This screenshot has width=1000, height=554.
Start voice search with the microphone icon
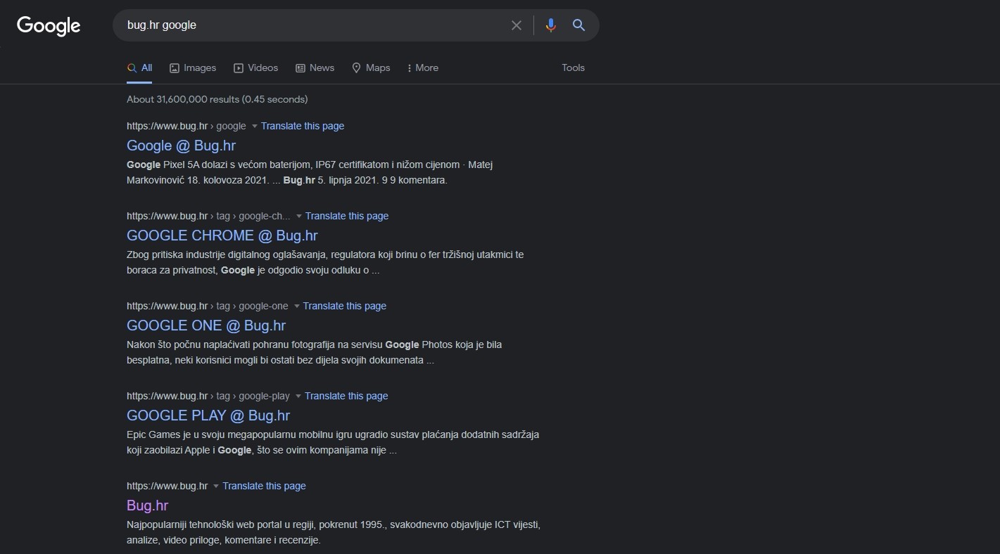(x=550, y=25)
